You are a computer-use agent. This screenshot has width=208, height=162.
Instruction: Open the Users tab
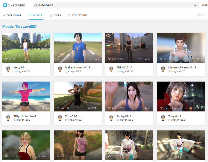pyautogui.click(x=55, y=15)
